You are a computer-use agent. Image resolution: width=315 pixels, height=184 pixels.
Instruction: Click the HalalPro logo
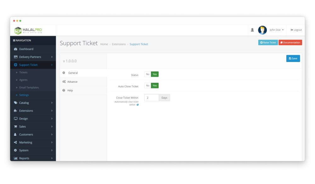pos(28,30)
